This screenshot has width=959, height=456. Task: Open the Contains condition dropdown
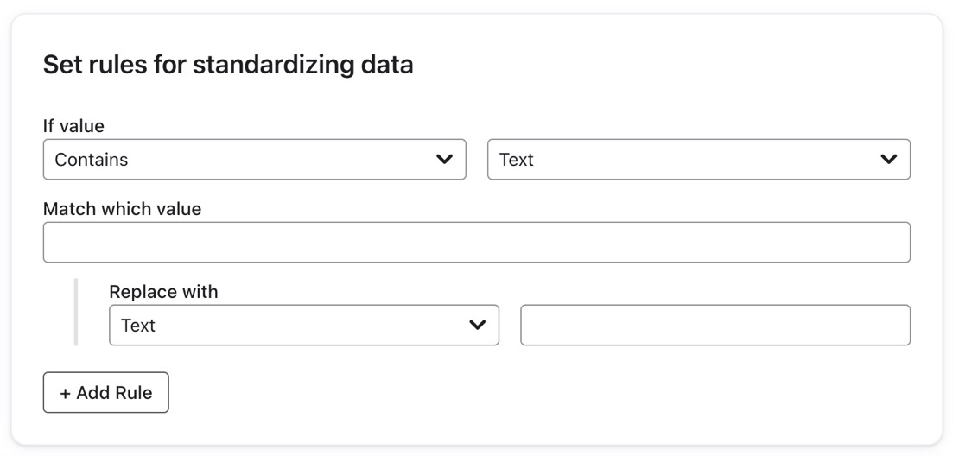254,160
